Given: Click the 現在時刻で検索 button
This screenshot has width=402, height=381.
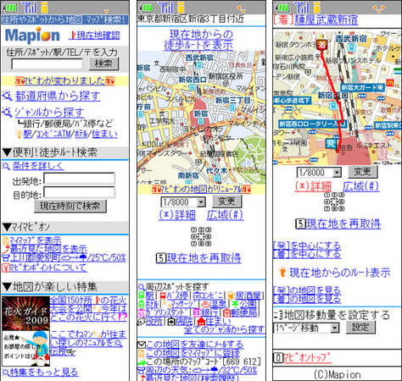Looking at the screenshot, I should (x=70, y=206).
